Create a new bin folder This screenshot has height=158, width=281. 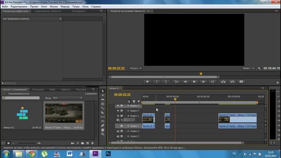point(83,143)
